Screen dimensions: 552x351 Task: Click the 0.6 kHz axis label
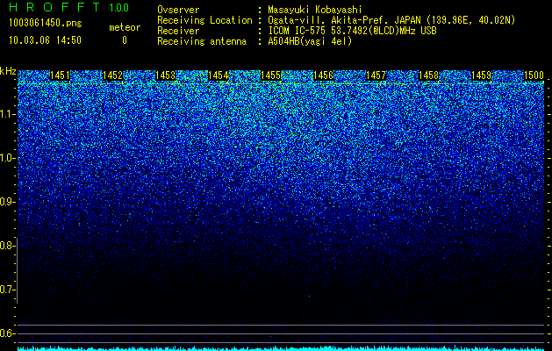point(6,333)
